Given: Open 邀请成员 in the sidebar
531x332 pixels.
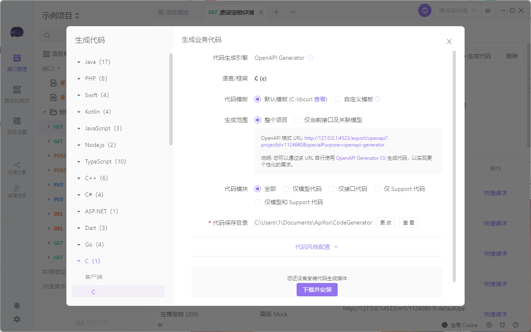Looking at the screenshot, I should coord(17,190).
